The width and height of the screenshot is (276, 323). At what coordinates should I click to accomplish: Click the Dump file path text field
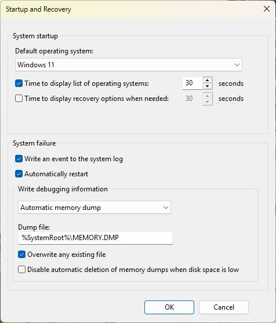pos(96,238)
